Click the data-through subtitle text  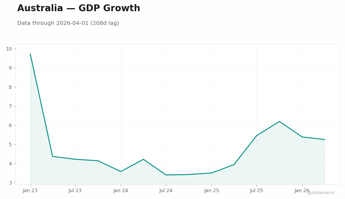pyautogui.click(x=68, y=23)
